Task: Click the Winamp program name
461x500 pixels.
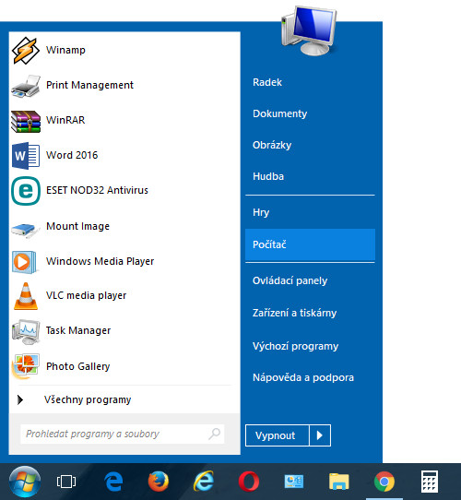Action: pos(65,50)
